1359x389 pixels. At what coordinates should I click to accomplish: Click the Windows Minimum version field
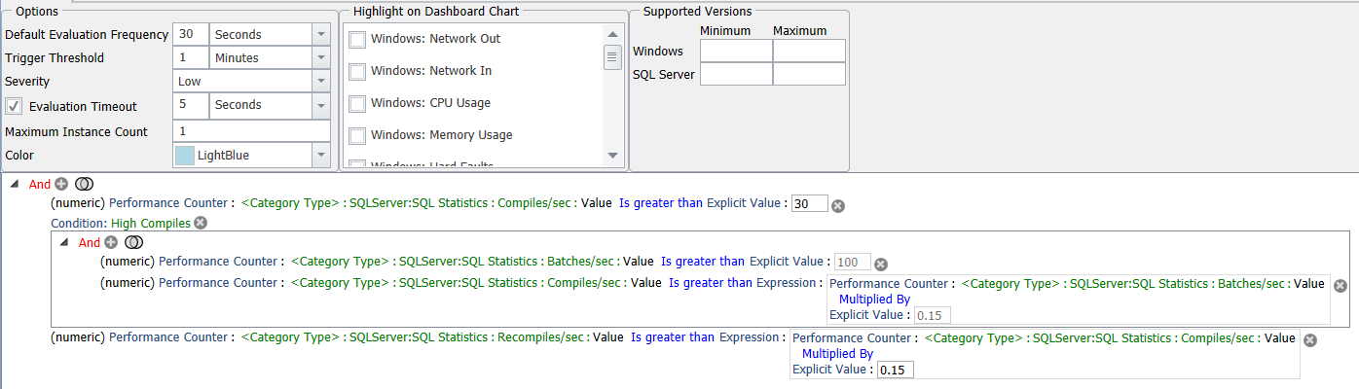[736, 51]
